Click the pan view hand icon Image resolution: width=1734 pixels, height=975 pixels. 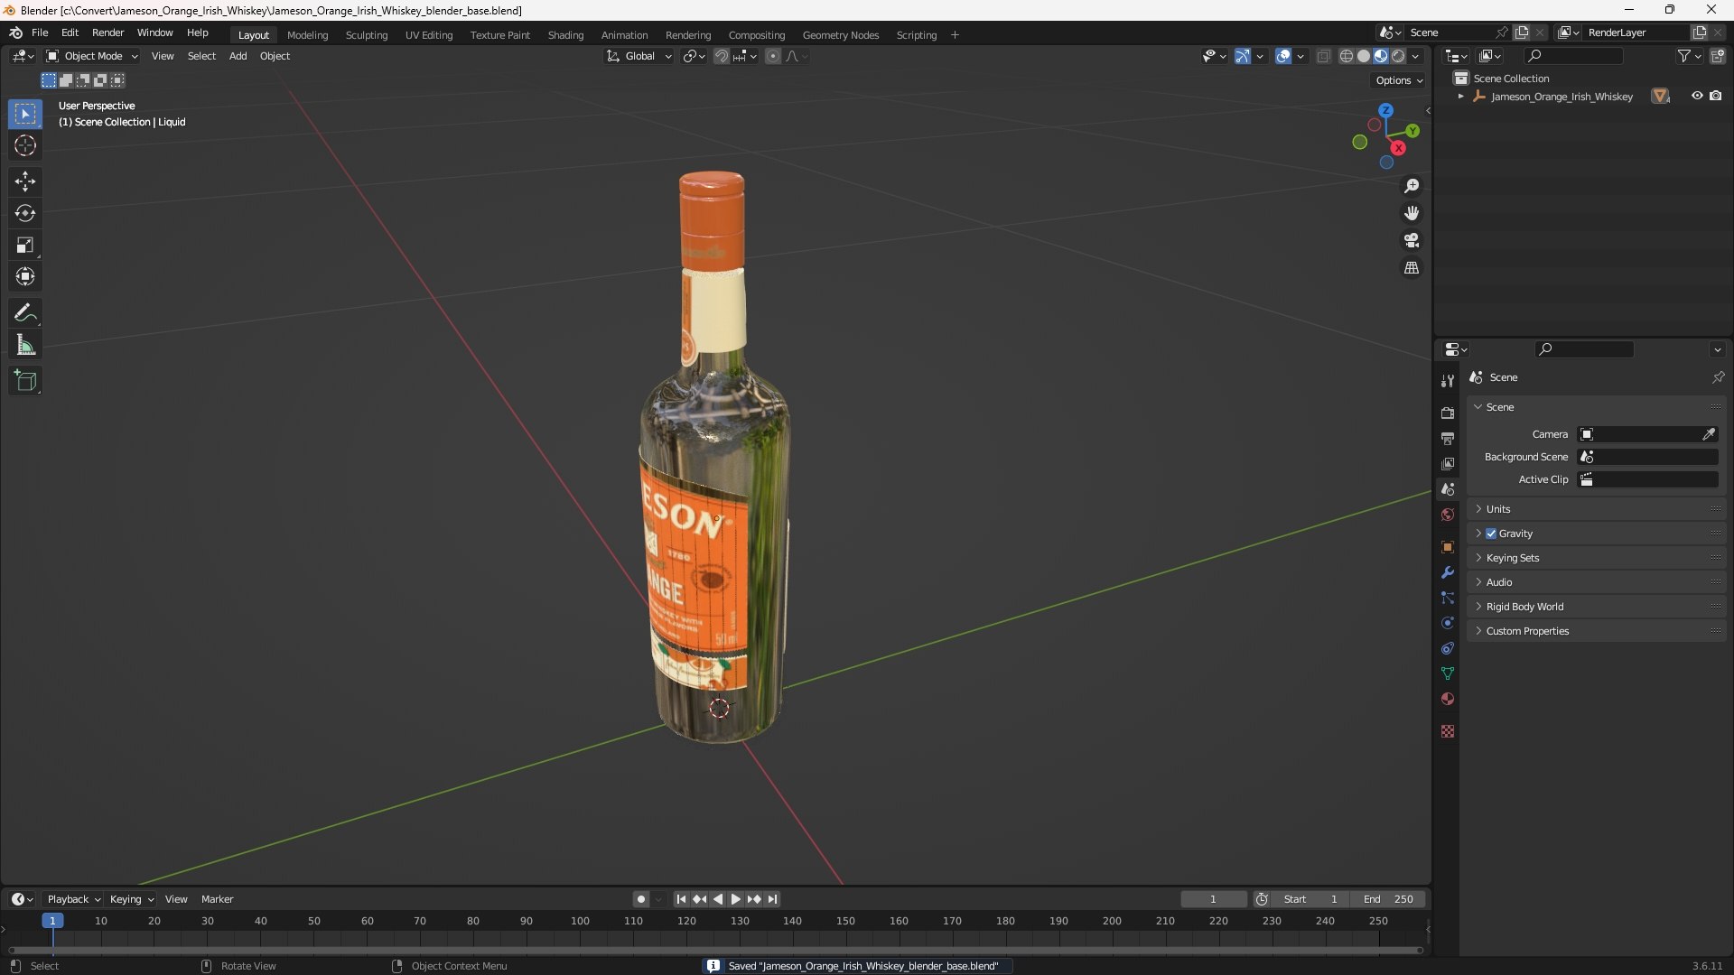tap(1412, 213)
